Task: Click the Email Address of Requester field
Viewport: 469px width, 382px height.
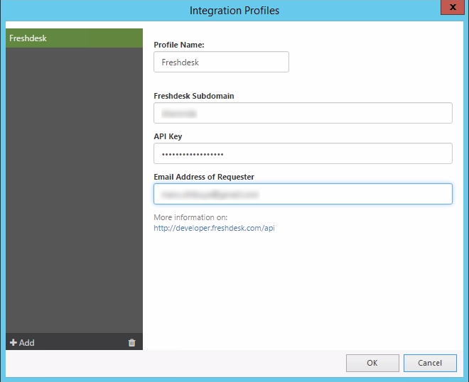Action: tap(303, 194)
